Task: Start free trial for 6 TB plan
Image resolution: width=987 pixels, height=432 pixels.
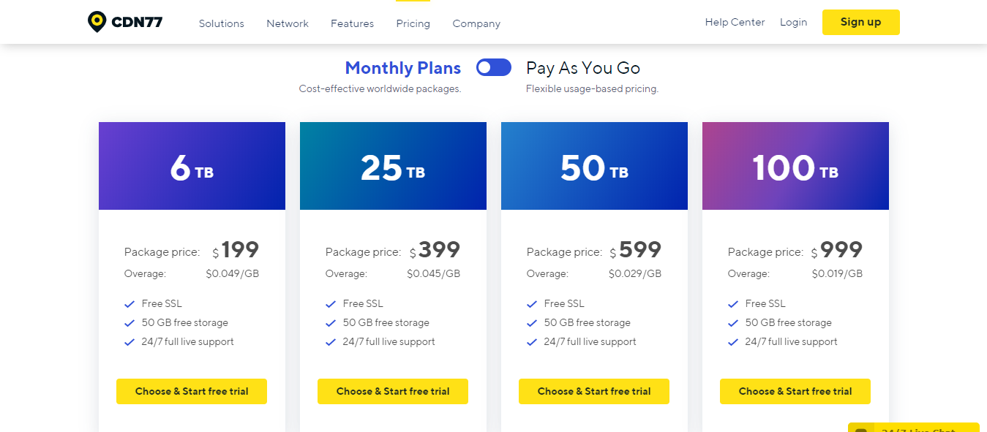Action: (x=192, y=391)
